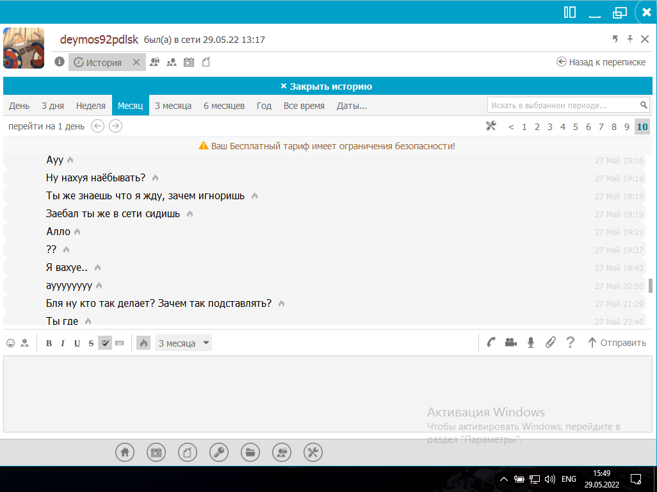Open history page 5

576,127
